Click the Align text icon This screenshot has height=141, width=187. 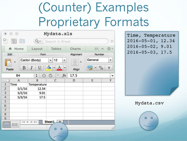[x=75, y=62]
